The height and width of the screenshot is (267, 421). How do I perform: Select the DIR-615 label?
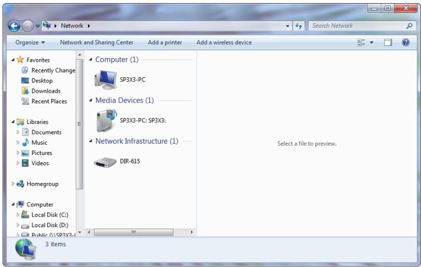tap(130, 161)
